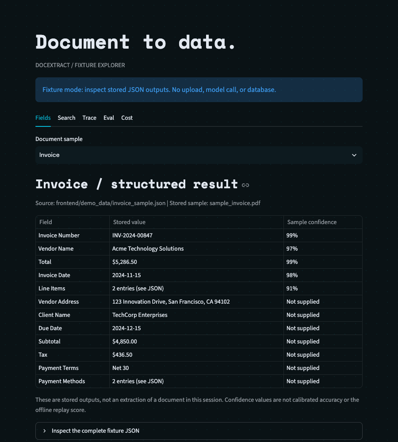Viewport: 398px width, 442px height.
Task: Click Not supplied in Vendor Address row
Action: [303, 301]
